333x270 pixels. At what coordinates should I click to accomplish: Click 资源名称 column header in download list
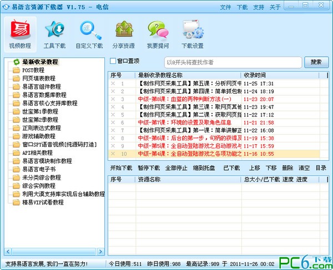[188, 180]
